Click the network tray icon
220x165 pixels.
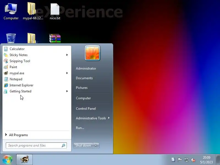[x=186, y=160]
